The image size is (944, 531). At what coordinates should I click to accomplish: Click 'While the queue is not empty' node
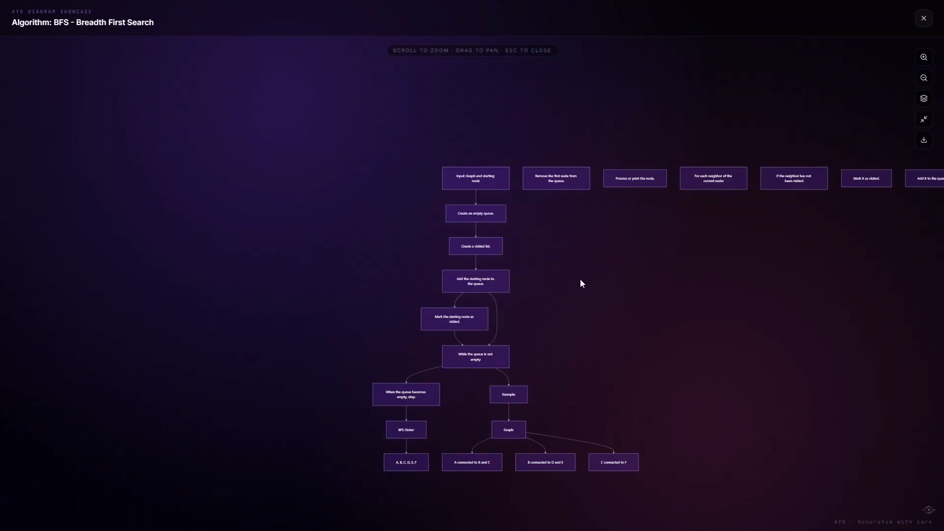tap(476, 357)
